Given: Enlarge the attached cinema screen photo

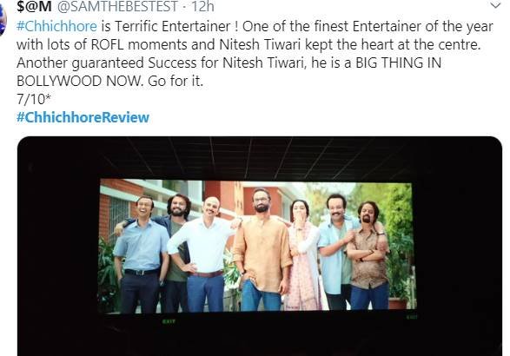Looking at the screenshot, I should 260,246.
